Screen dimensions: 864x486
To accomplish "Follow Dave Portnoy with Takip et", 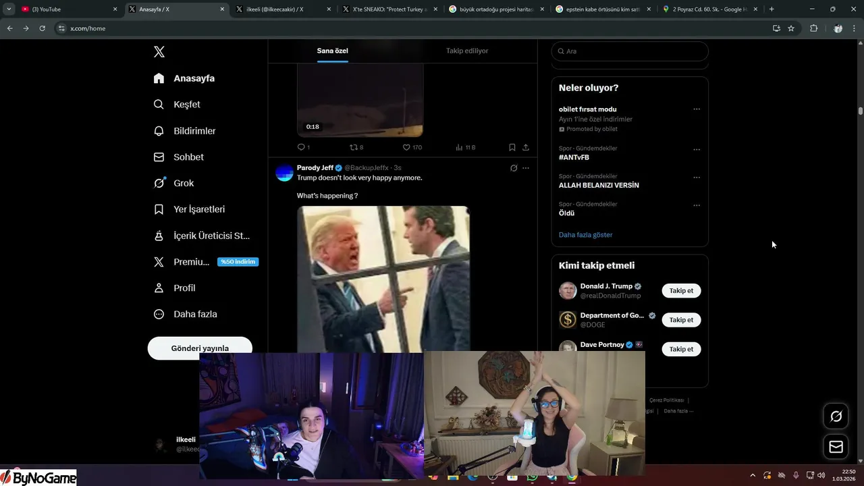I will (681, 349).
